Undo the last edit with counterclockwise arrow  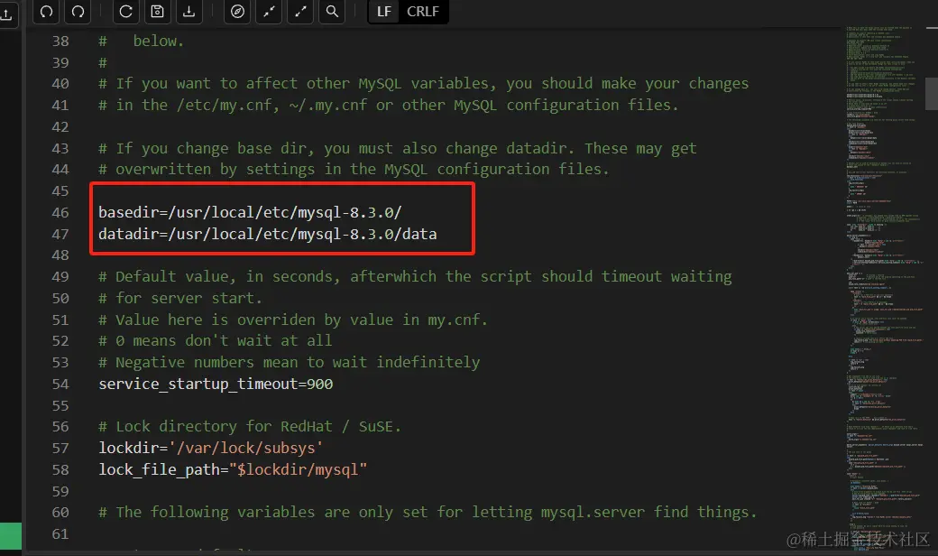(x=46, y=12)
